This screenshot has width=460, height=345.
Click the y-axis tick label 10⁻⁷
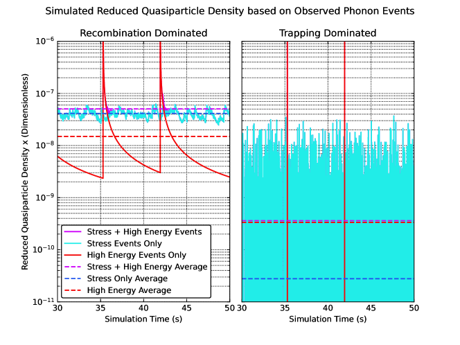45,94
